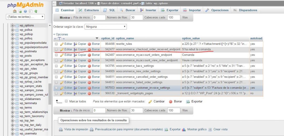Click the copy icon in woocommerce_bacs_settings row
Image resolution: width=284 pixels, height=136 pixels.
[x=75, y=66]
